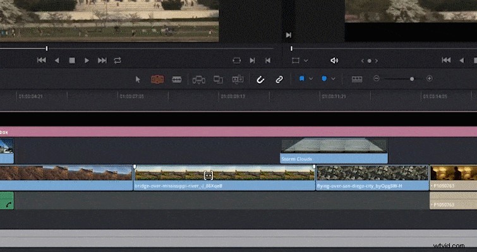Select the Storm Clouds clip
Image resolution: width=477 pixels, height=252 pixels.
point(334,151)
